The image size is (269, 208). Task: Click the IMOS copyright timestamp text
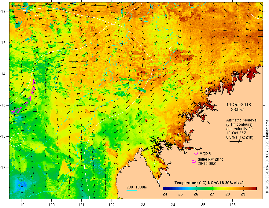[267, 157]
